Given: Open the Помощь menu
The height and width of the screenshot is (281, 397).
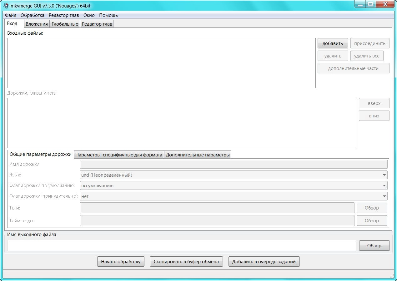Looking at the screenshot, I should [108, 15].
